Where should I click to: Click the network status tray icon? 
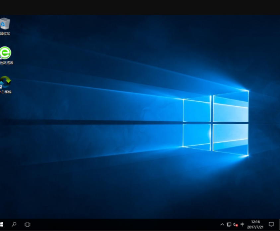[229, 224]
